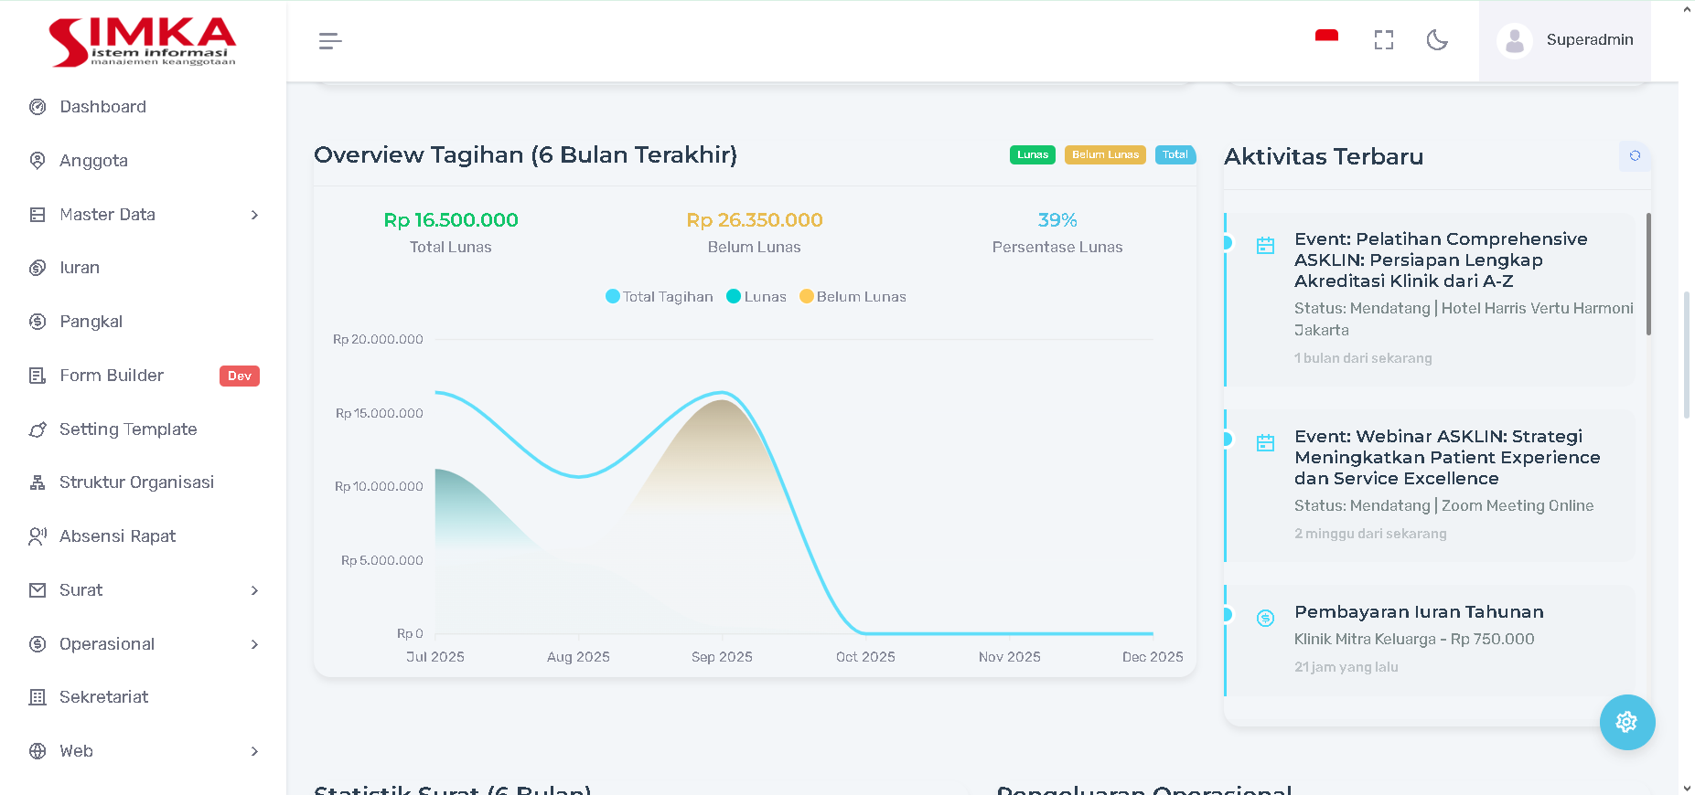Open the Anggota menu item

pyautogui.click(x=93, y=161)
